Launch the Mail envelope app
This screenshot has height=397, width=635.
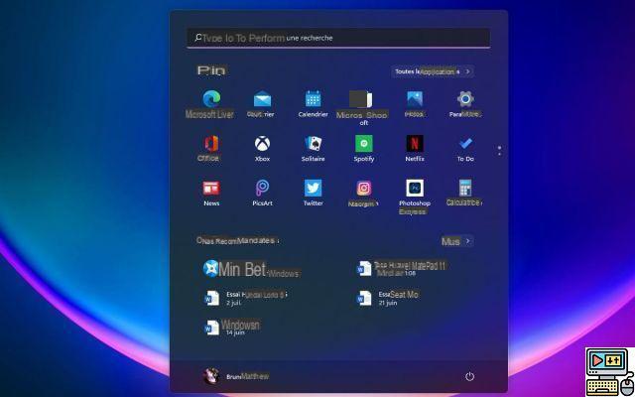tap(262, 99)
